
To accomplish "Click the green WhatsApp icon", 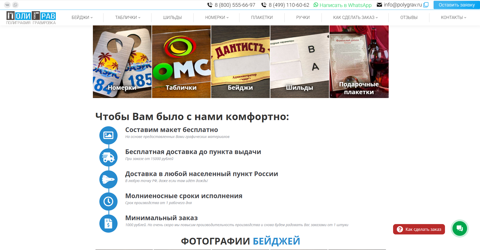I will (x=316, y=5).
